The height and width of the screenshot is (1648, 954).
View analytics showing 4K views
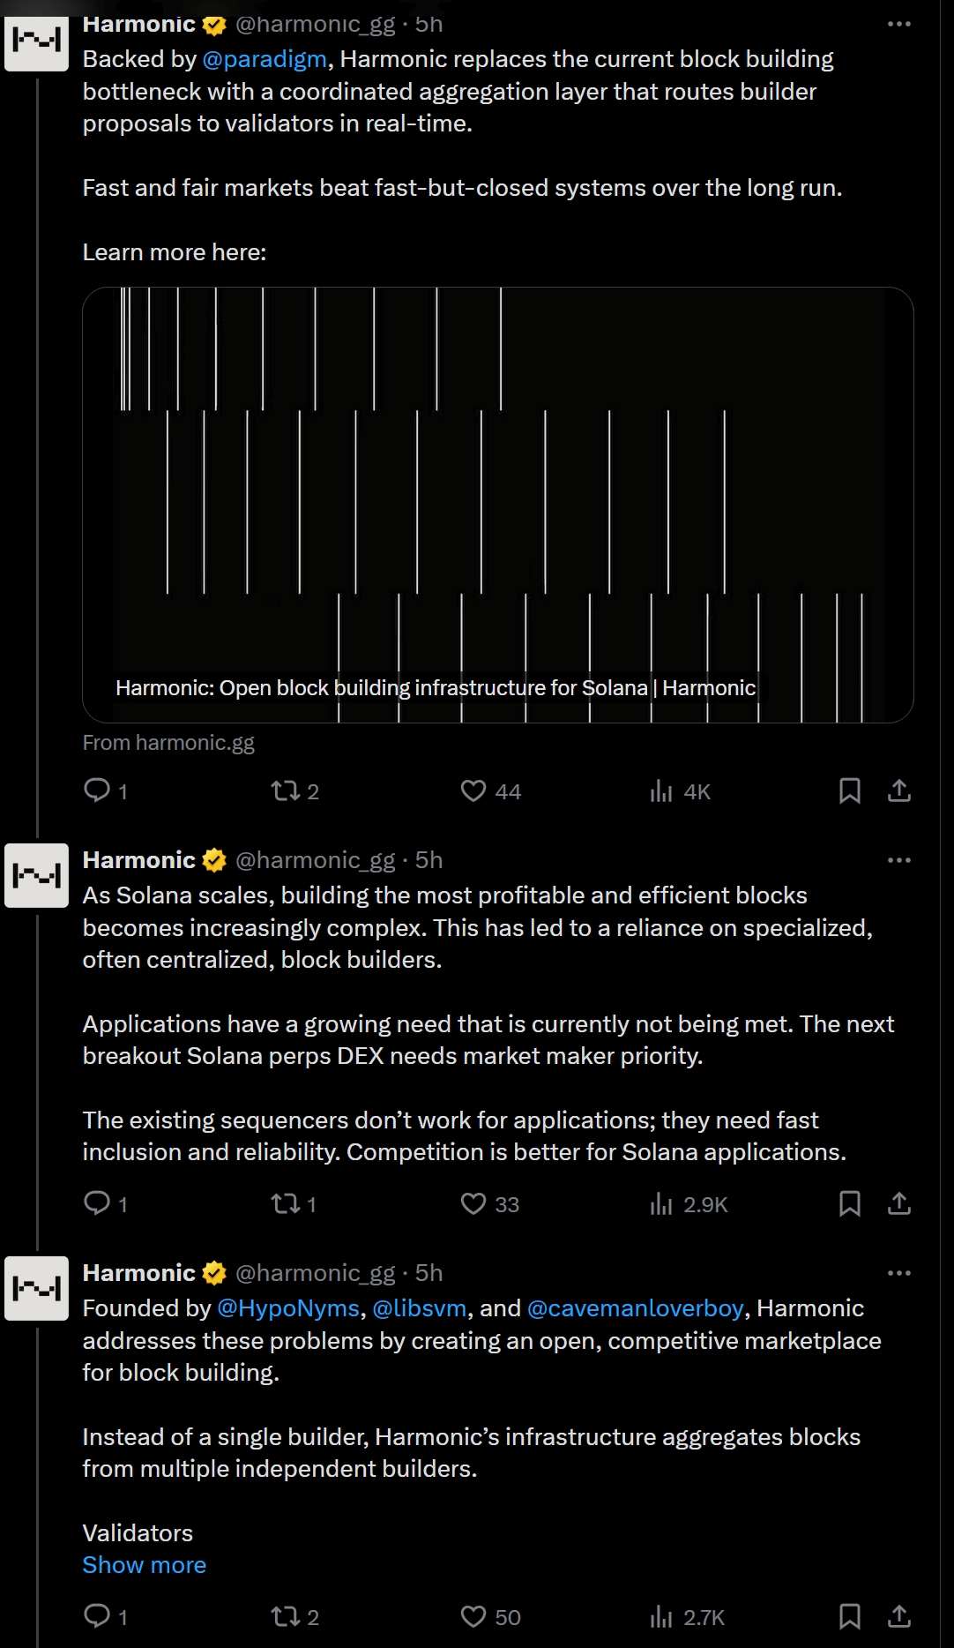[x=680, y=791]
